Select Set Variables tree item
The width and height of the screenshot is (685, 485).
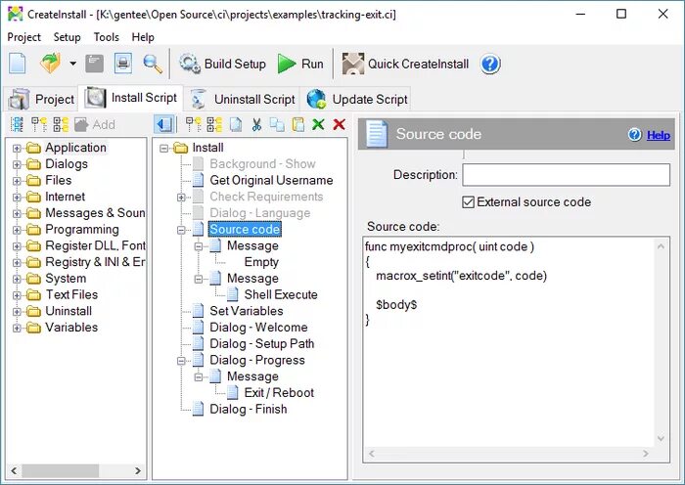point(246,311)
